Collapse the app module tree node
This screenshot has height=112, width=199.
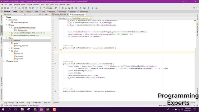4,17
